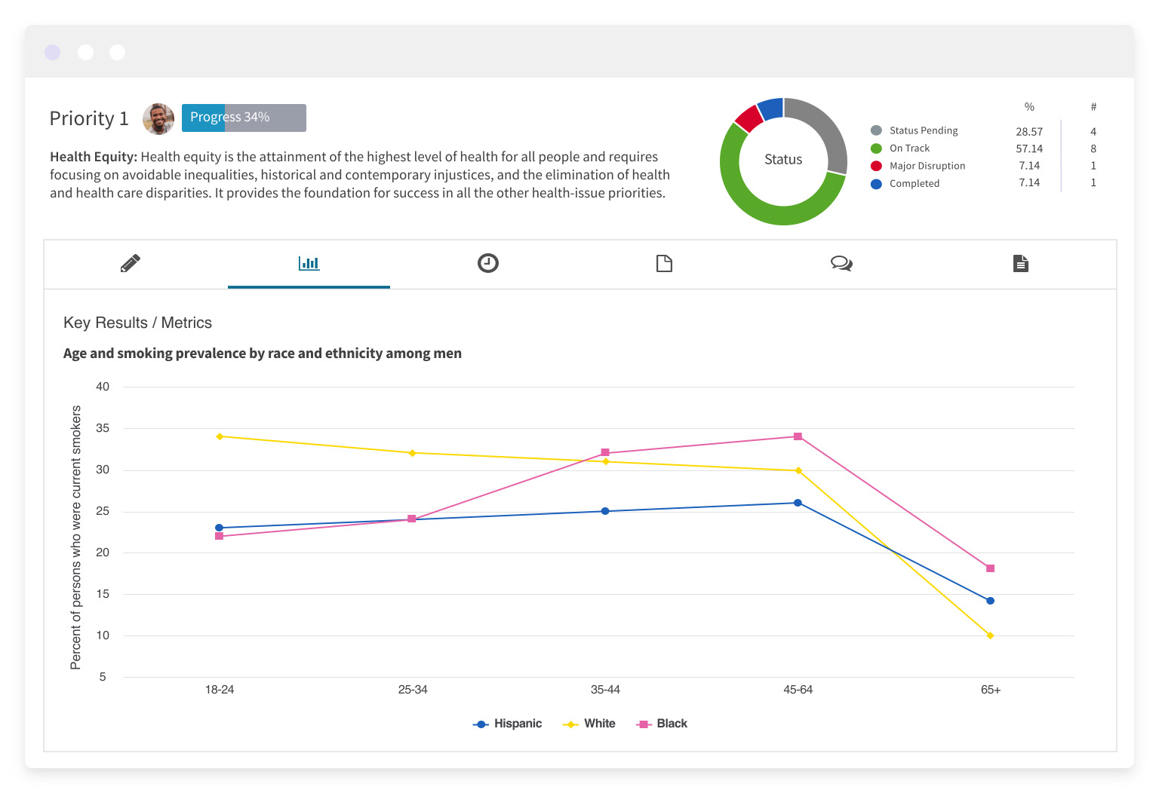This screenshot has width=1159, height=793.
Task: Switch to the currently active metrics tab
Action: pyautogui.click(x=309, y=264)
